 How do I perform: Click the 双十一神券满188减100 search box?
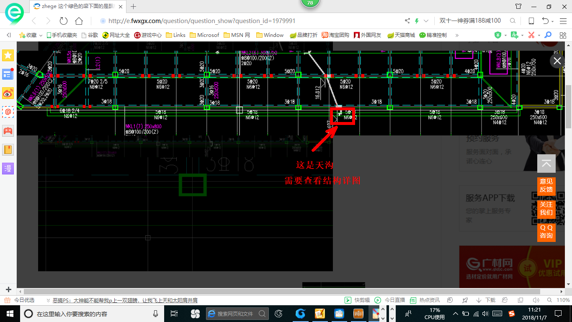(470, 21)
